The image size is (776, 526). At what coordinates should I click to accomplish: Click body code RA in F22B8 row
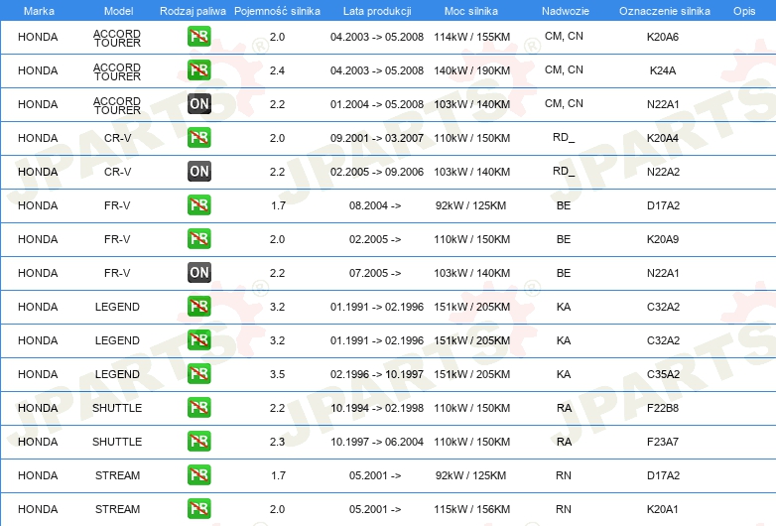tap(565, 408)
